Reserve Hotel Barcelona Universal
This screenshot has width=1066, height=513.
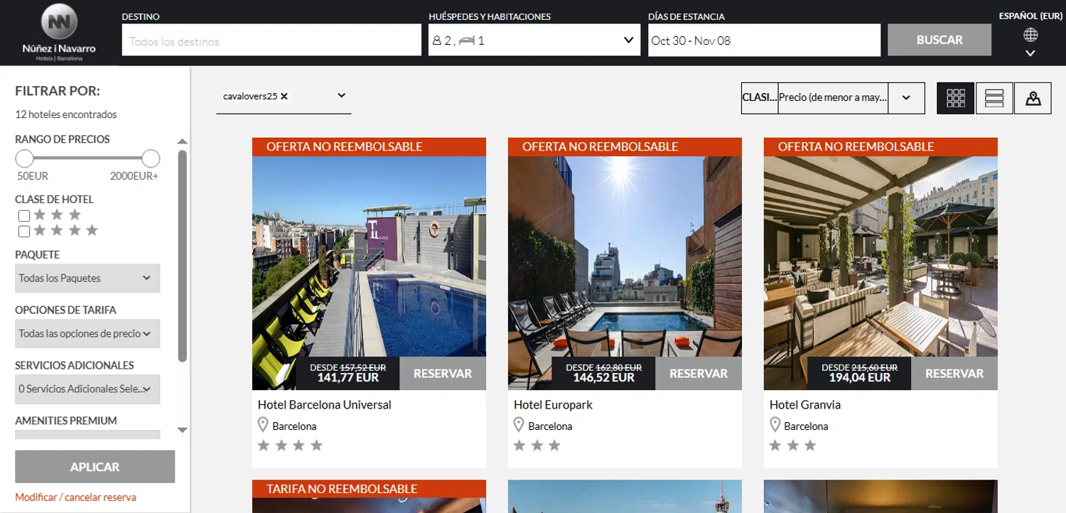pyautogui.click(x=443, y=374)
